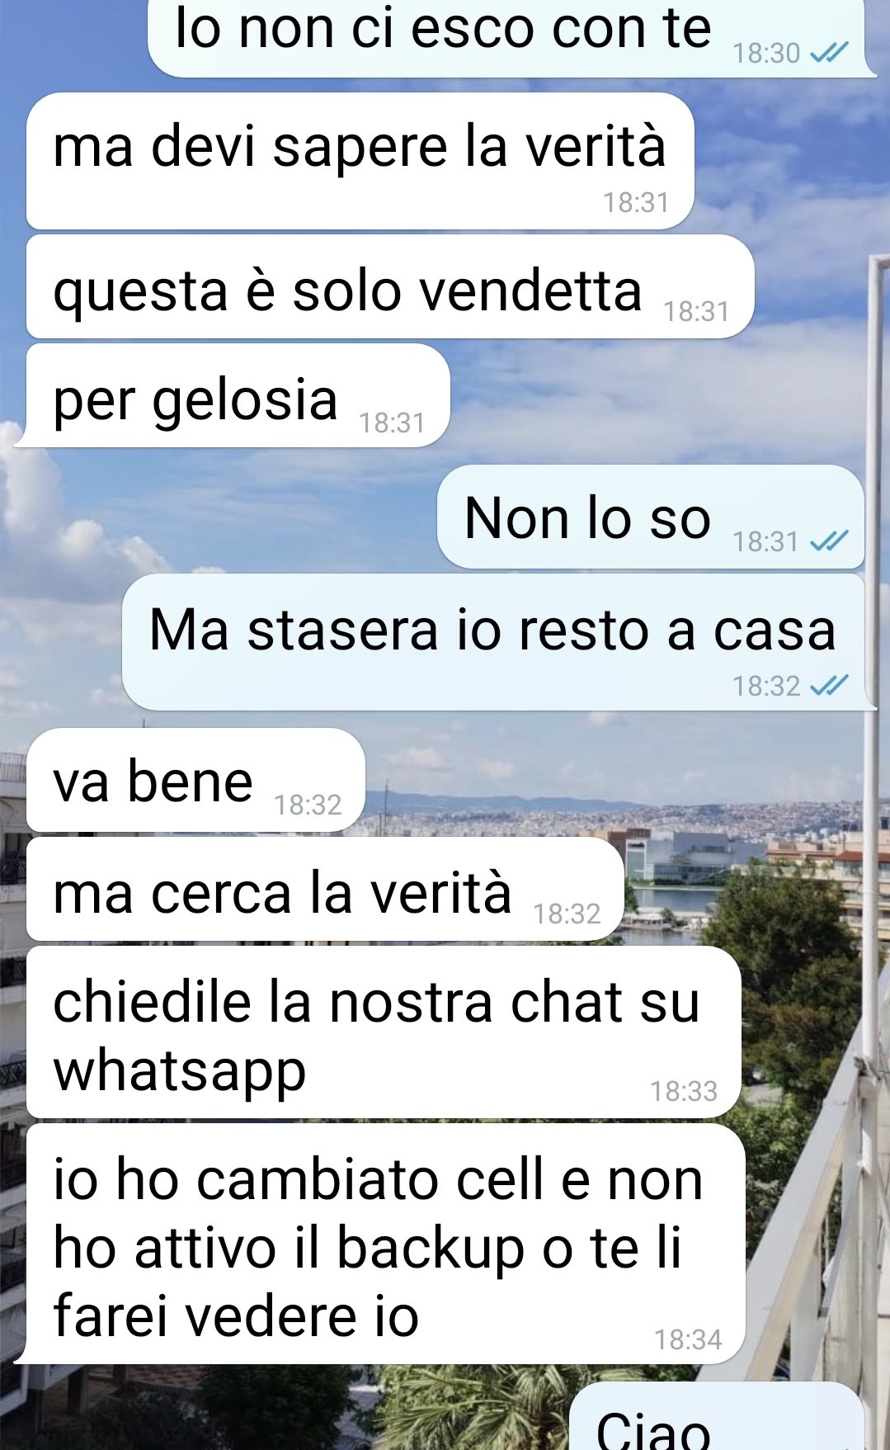
Task: Tap the 18:31 timestamp beside 'per gelosia'
Action: (x=392, y=423)
